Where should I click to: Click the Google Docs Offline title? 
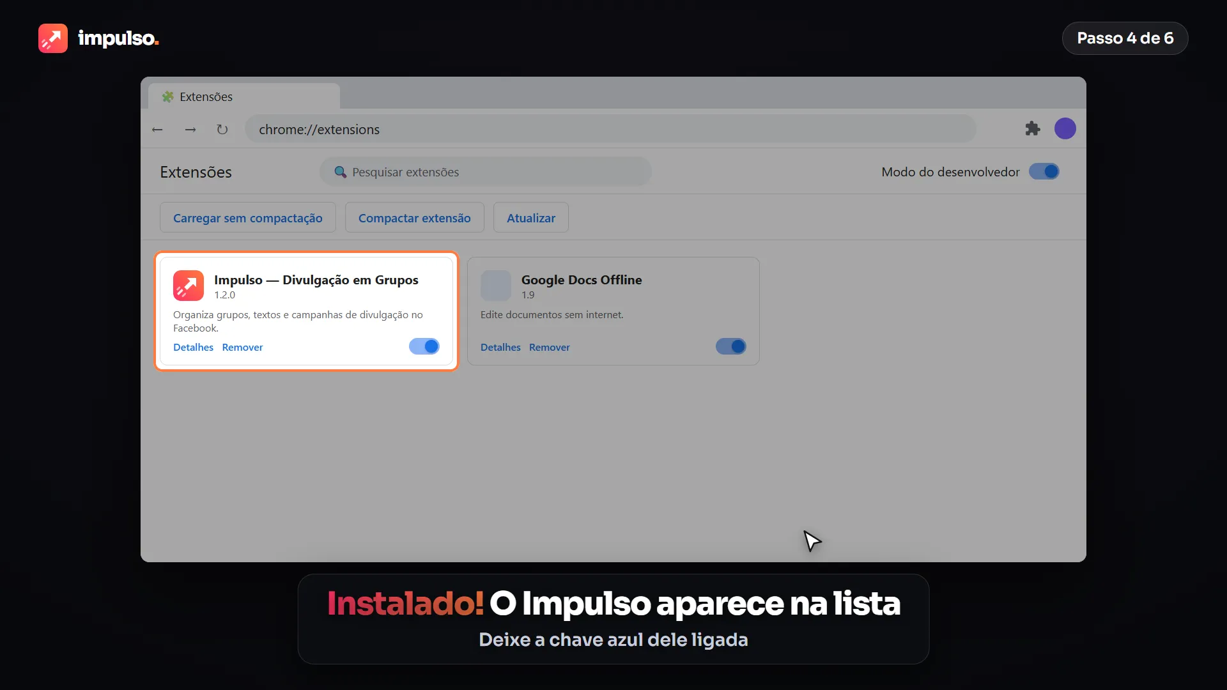pos(582,280)
